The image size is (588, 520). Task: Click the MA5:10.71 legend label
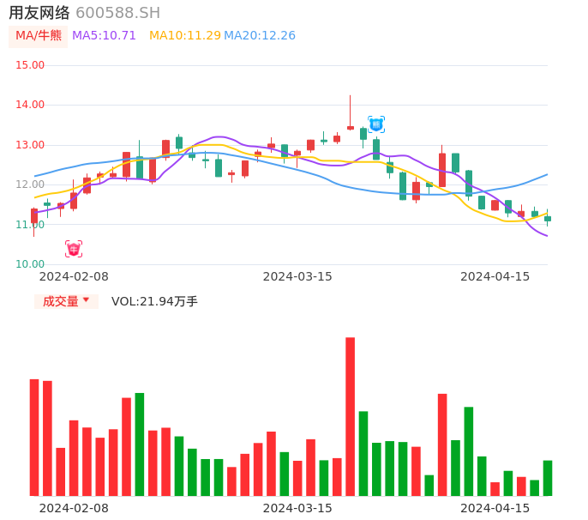point(104,36)
